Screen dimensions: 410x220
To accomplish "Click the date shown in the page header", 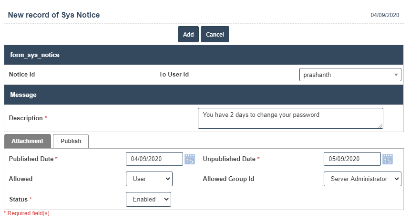I will (x=384, y=15).
